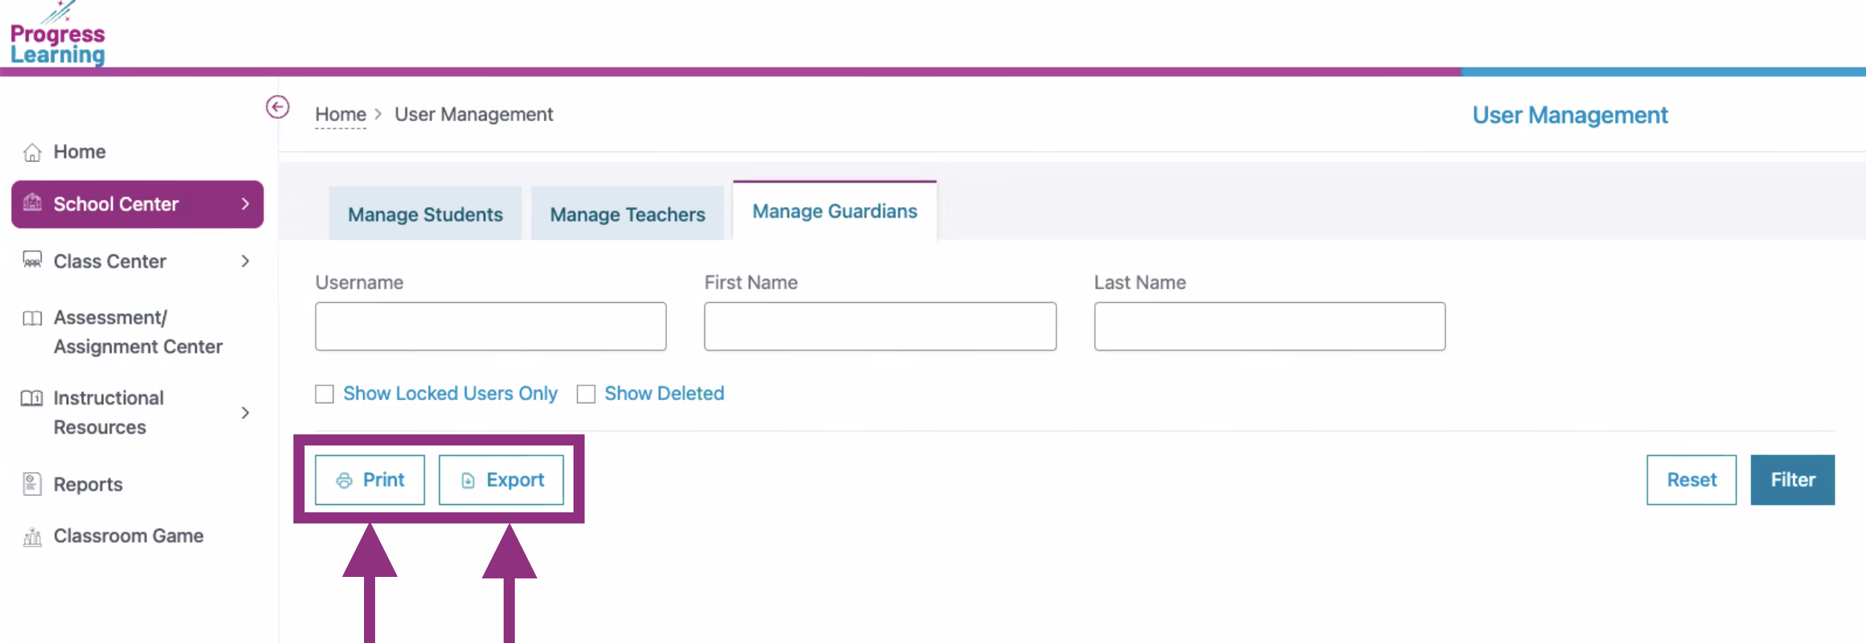Click the Assessment/Assignment Center book icon
This screenshot has width=1866, height=643.
point(32,319)
